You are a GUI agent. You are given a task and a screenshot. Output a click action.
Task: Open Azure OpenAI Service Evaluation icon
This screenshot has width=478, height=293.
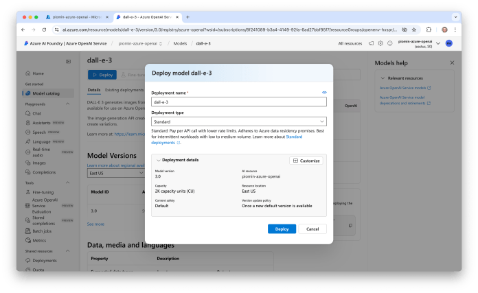click(27, 206)
